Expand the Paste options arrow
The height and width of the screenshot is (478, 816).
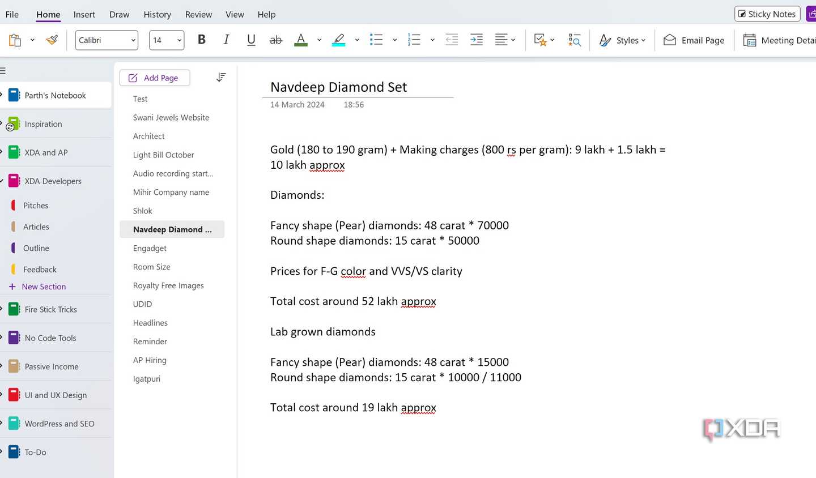tap(32, 40)
